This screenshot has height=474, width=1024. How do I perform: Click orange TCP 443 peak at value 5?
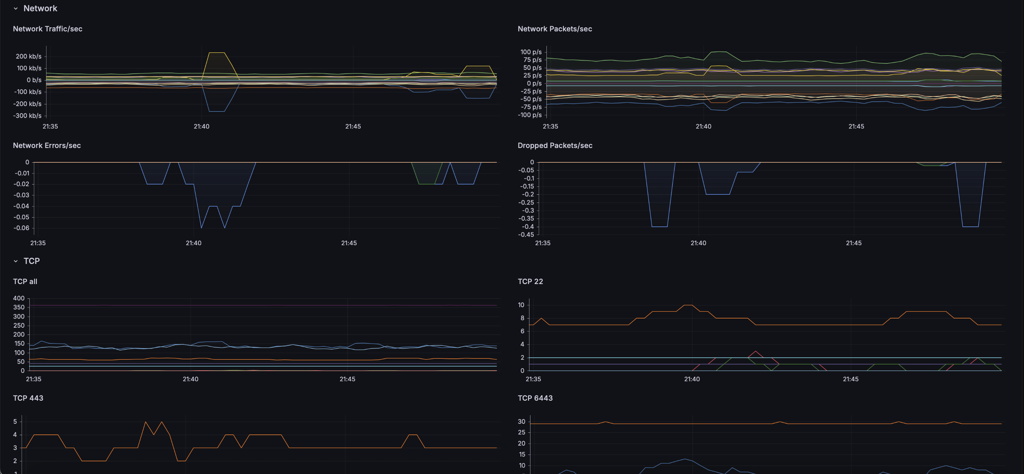click(145, 421)
